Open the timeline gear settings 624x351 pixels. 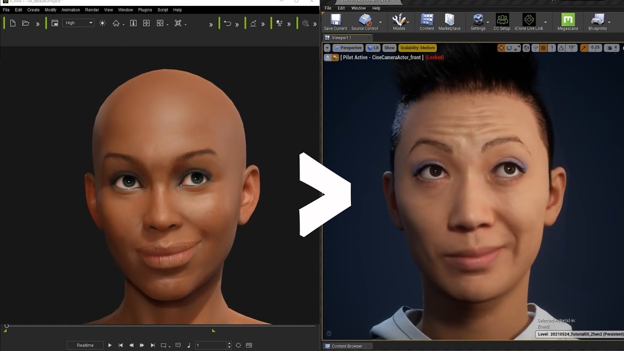(x=238, y=345)
